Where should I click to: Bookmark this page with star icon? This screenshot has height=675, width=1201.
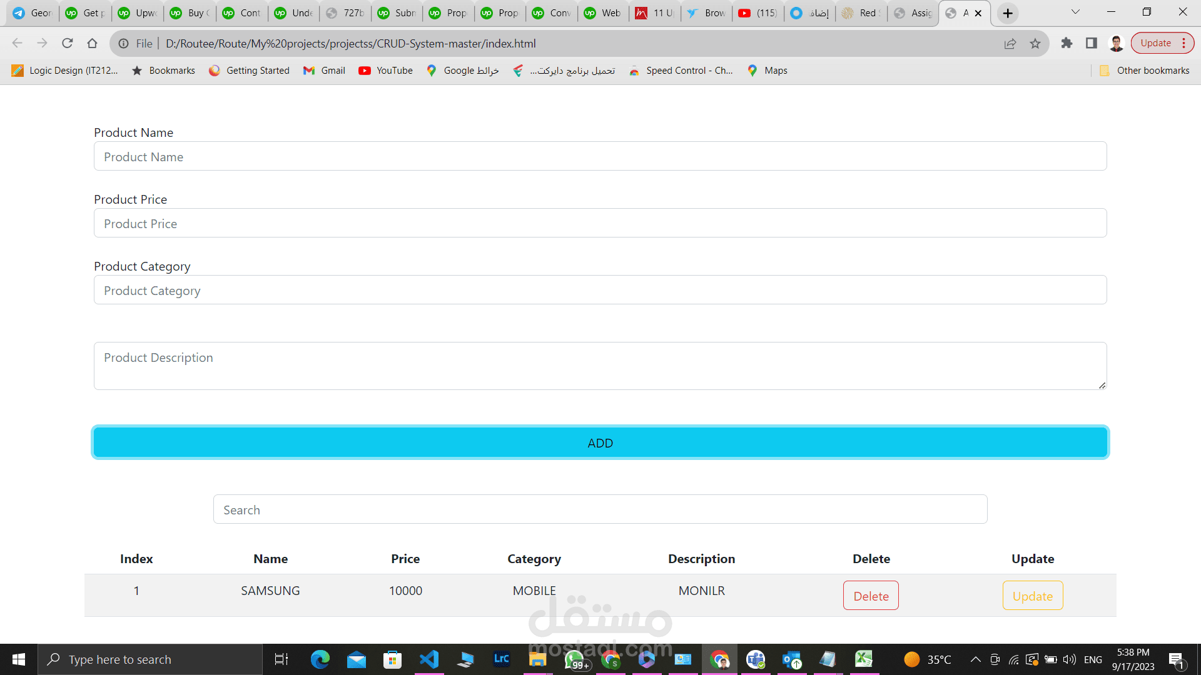click(x=1035, y=43)
